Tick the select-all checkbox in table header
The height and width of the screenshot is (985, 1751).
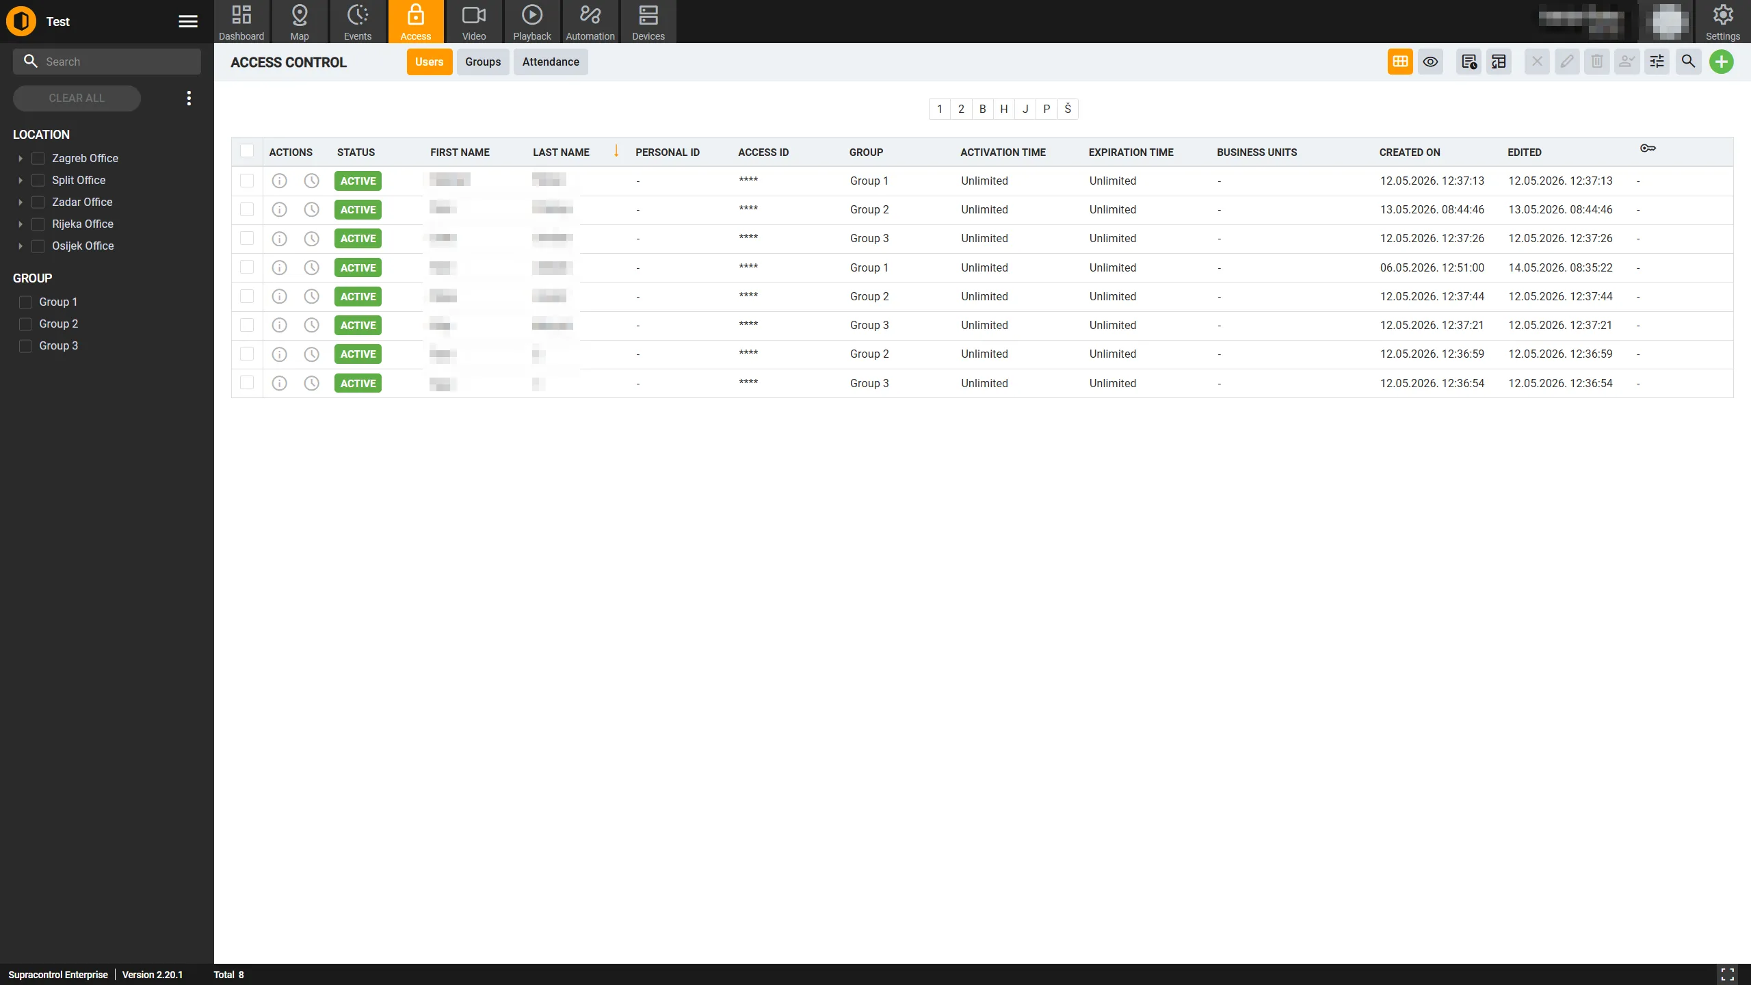click(247, 151)
